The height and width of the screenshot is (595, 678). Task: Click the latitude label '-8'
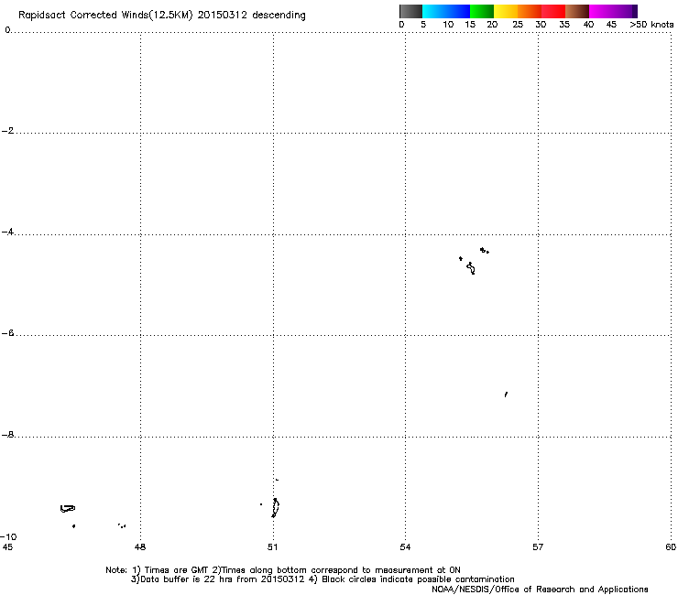coord(7,435)
